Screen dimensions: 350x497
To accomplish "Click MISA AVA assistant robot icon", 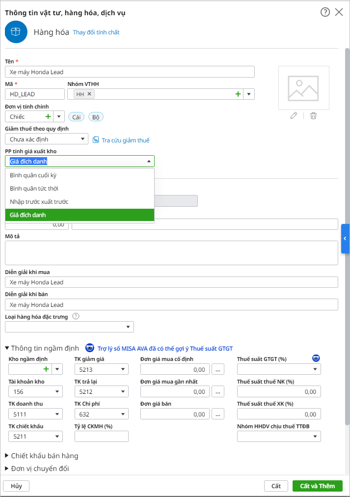I will (x=90, y=348).
